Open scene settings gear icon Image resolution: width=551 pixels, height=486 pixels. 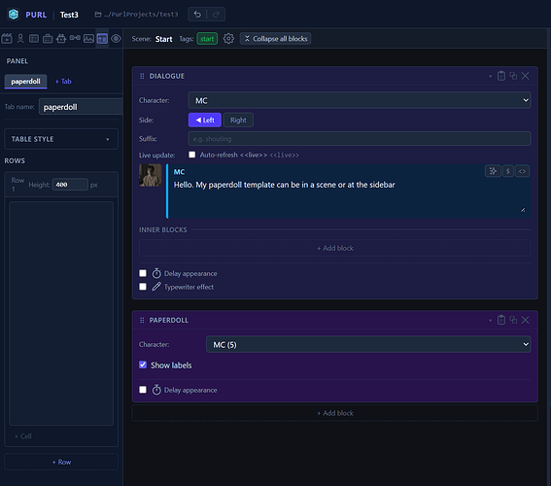228,38
